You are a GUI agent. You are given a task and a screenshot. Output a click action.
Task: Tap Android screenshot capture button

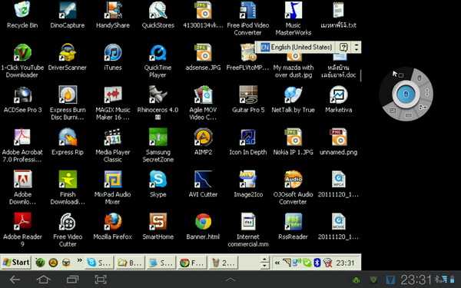(101, 280)
